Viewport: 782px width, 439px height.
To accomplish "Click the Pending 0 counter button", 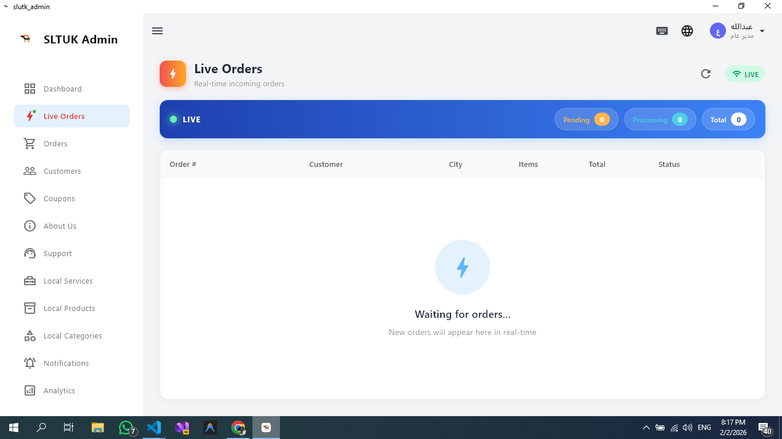I will coord(586,119).
